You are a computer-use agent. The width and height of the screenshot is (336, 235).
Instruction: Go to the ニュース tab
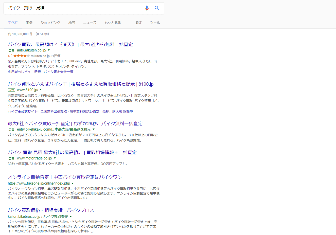pos(90,23)
